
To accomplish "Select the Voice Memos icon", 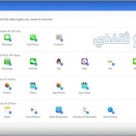I will click(x=33, y=110).
